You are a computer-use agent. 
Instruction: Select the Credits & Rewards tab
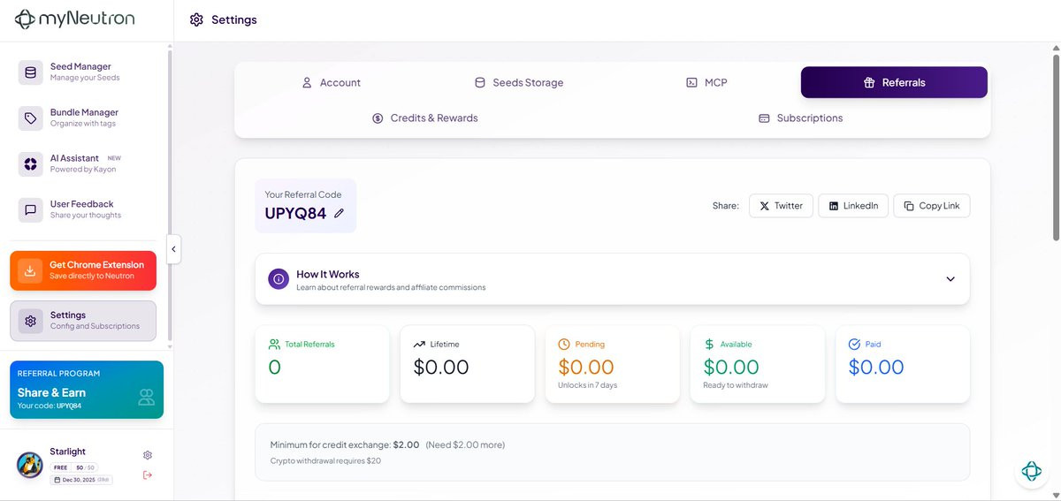(x=425, y=118)
